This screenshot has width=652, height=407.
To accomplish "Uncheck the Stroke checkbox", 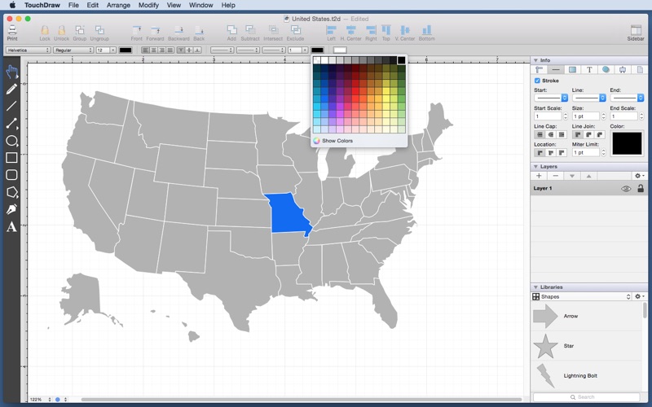I will click(537, 81).
